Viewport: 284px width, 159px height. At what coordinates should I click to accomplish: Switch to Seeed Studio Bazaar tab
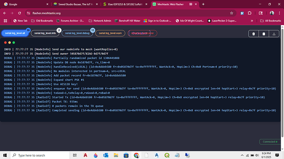(76, 4)
